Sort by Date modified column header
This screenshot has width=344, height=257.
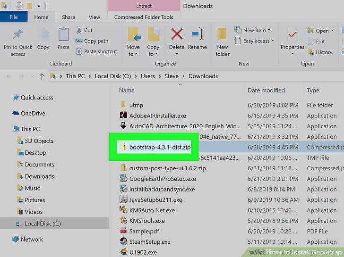pos(266,90)
